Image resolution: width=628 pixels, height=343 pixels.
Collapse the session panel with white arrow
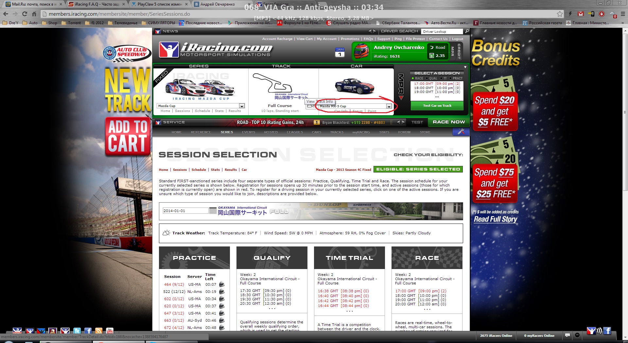[465, 67]
